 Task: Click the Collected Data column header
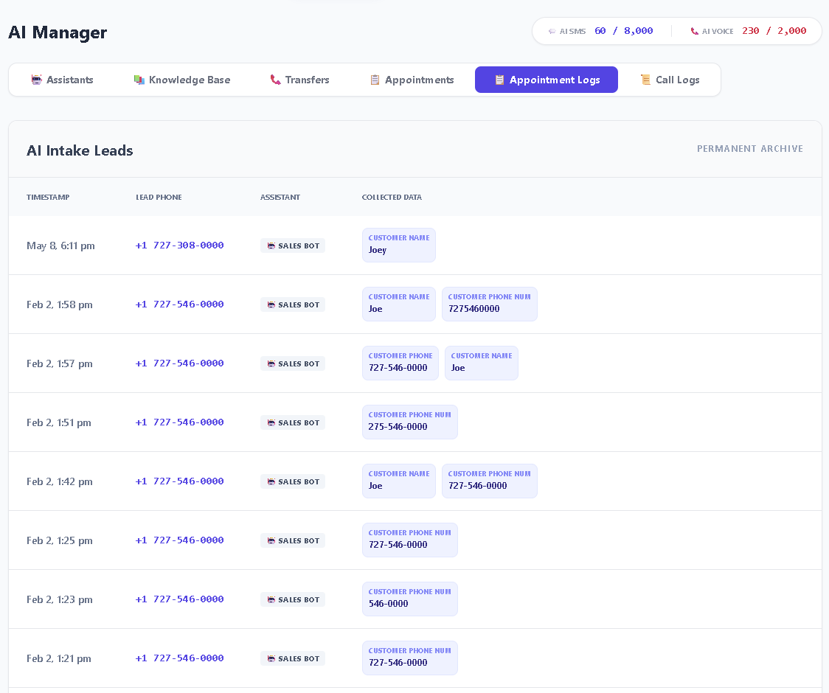(392, 197)
